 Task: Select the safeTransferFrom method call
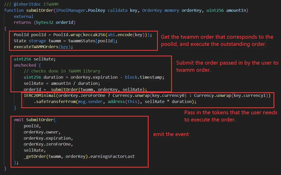click(53, 102)
